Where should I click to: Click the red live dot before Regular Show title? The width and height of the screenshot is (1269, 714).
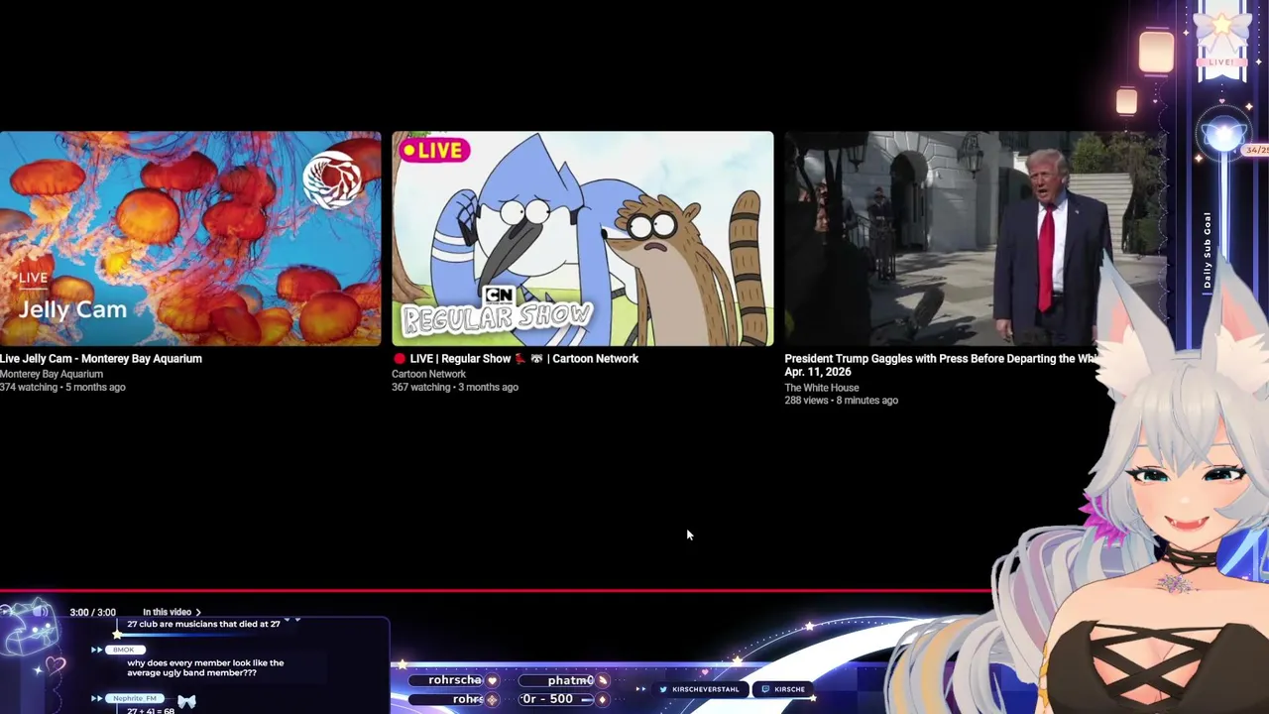pos(400,359)
